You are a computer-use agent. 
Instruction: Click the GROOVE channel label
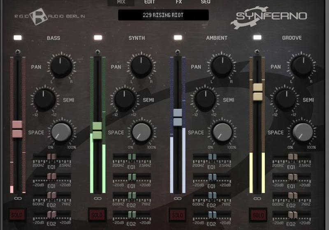pos(292,38)
